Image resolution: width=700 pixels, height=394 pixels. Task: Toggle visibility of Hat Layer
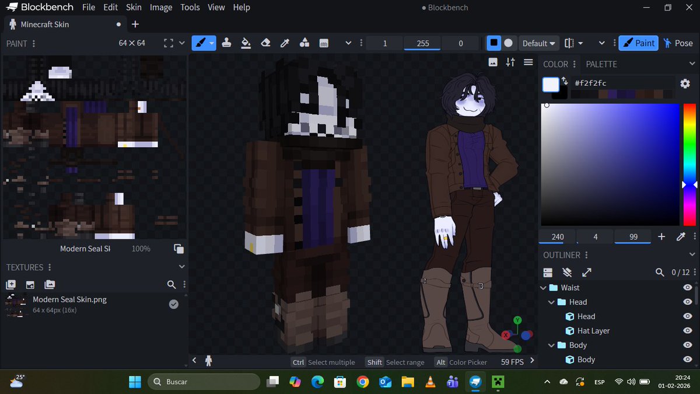pyautogui.click(x=687, y=330)
